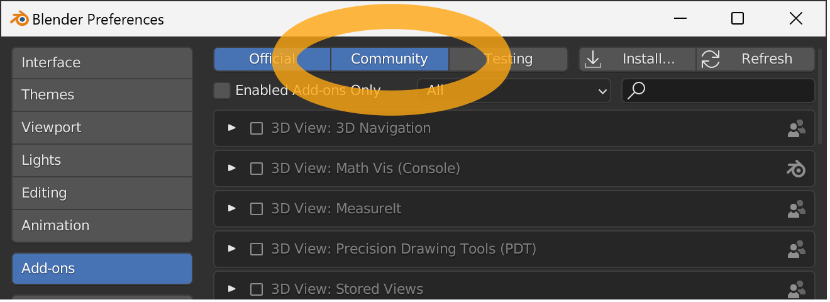Click the Install download arrow icon
The height and width of the screenshot is (302, 830).
(x=593, y=59)
